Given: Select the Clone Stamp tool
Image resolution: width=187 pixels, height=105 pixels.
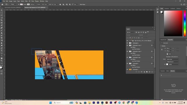Looking at the screenshot, I should (1, 33).
